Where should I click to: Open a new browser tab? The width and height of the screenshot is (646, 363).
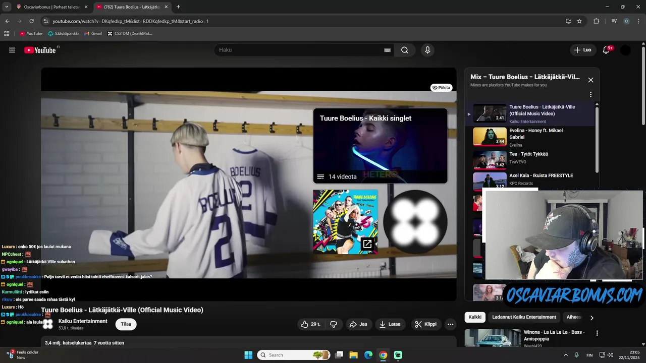[x=178, y=7]
